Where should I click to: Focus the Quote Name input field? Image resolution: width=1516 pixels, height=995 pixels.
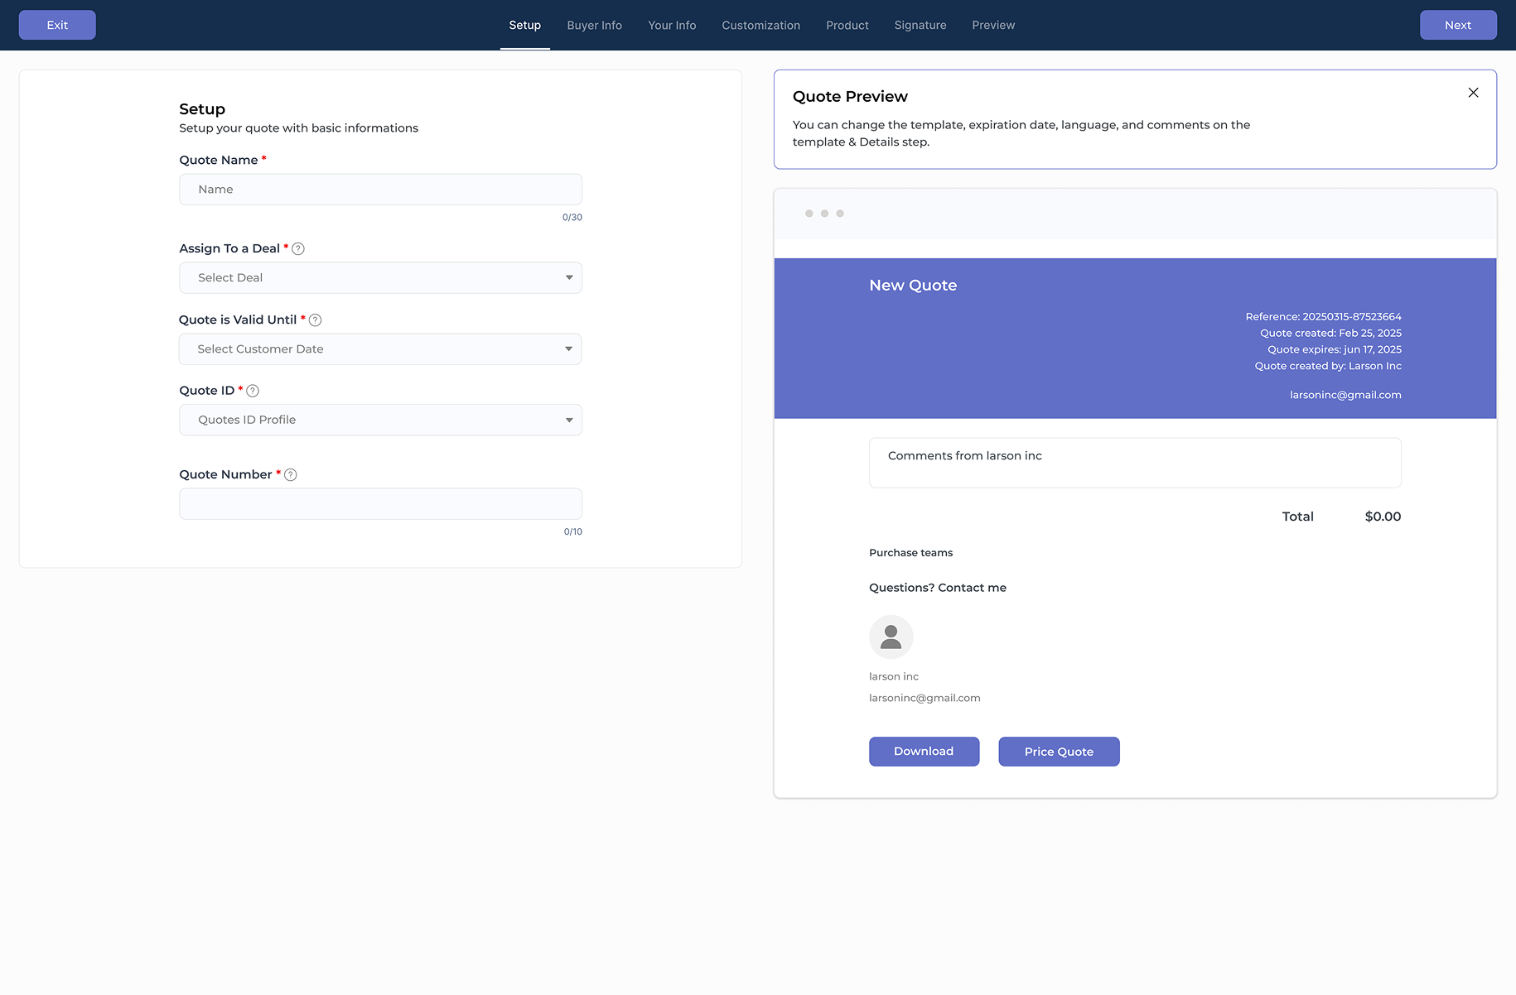click(380, 190)
